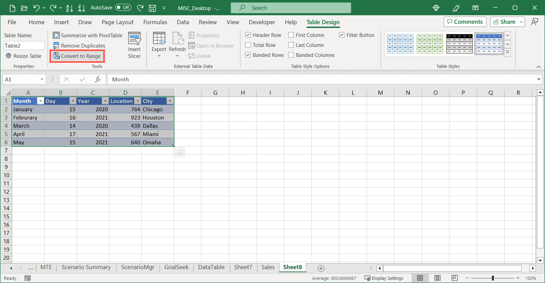This screenshot has width=545, height=283.
Task: Toggle the AutoSave switch
Action: (x=123, y=8)
